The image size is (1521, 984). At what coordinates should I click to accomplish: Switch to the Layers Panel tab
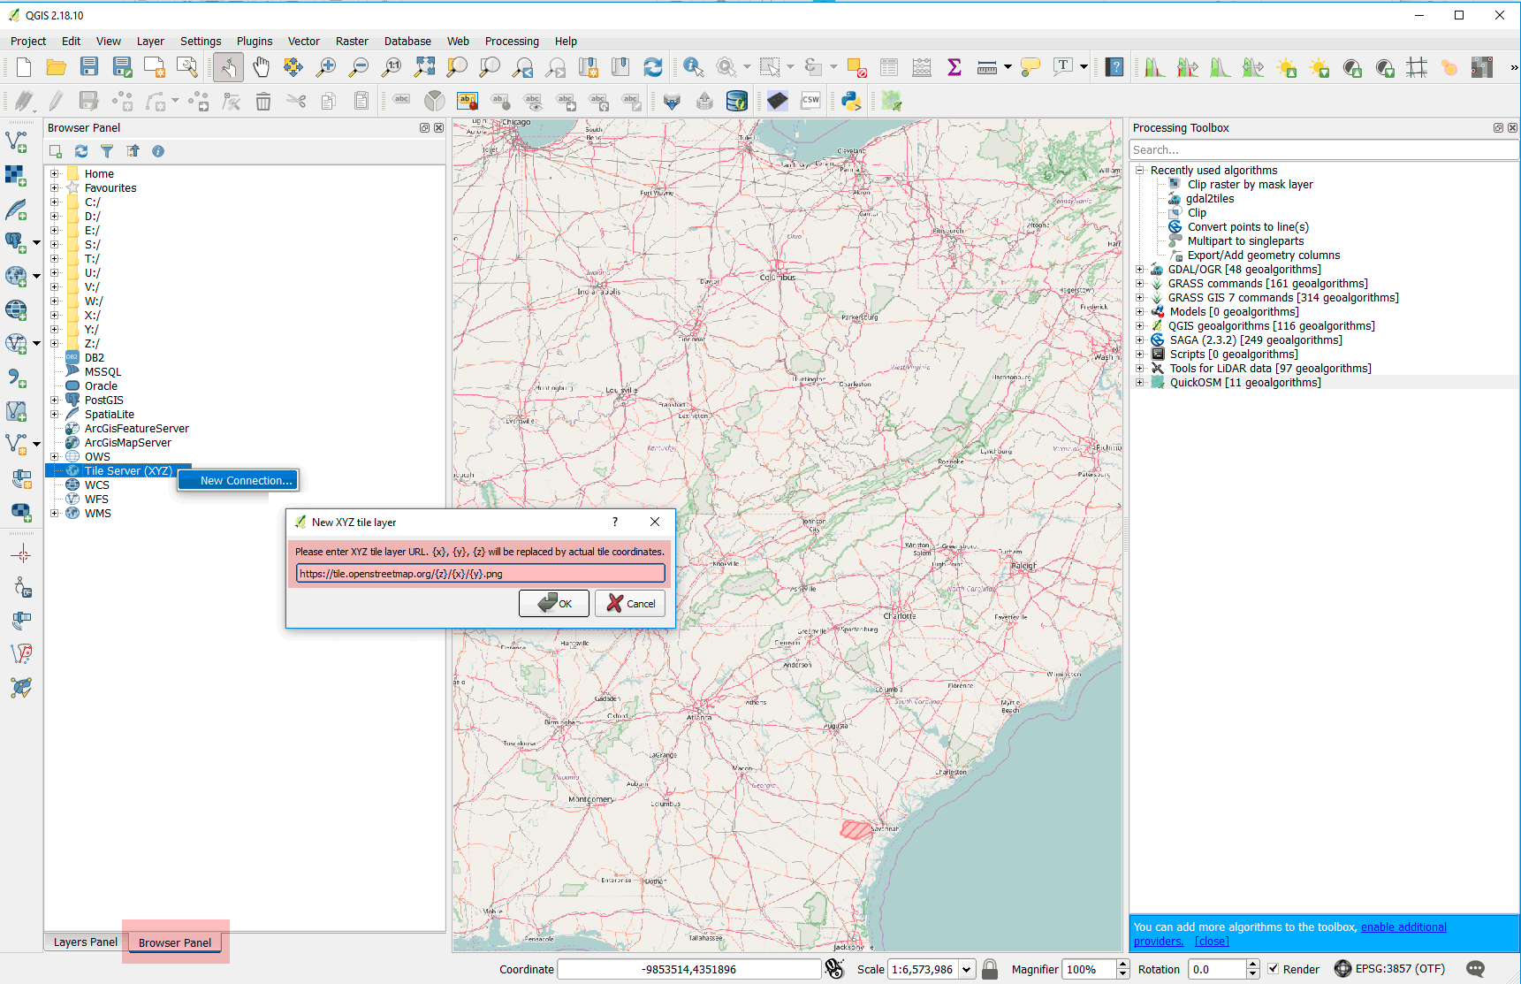85,942
